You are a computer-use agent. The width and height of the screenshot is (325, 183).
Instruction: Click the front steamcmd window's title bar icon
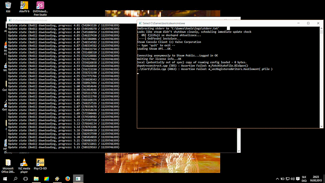coord(141,23)
